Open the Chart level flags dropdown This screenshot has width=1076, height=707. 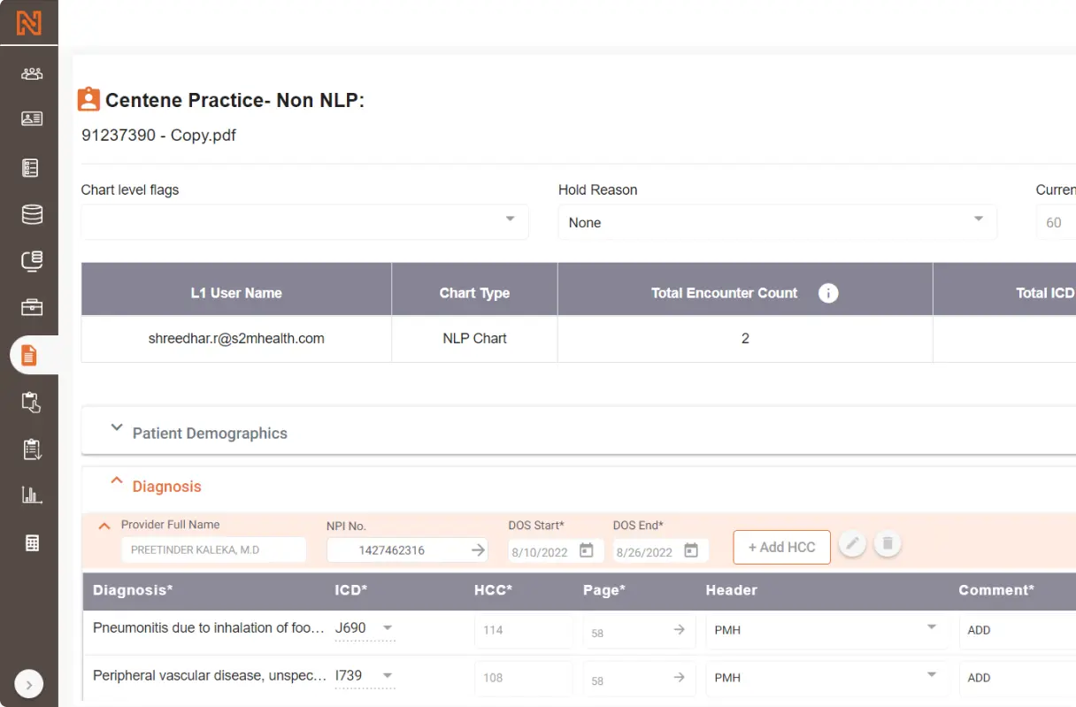[x=304, y=222]
